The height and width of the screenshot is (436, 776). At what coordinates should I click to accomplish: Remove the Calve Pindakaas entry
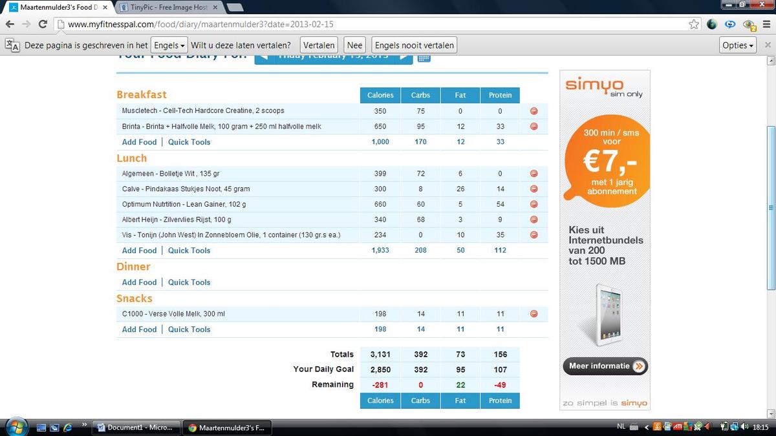pyautogui.click(x=533, y=189)
